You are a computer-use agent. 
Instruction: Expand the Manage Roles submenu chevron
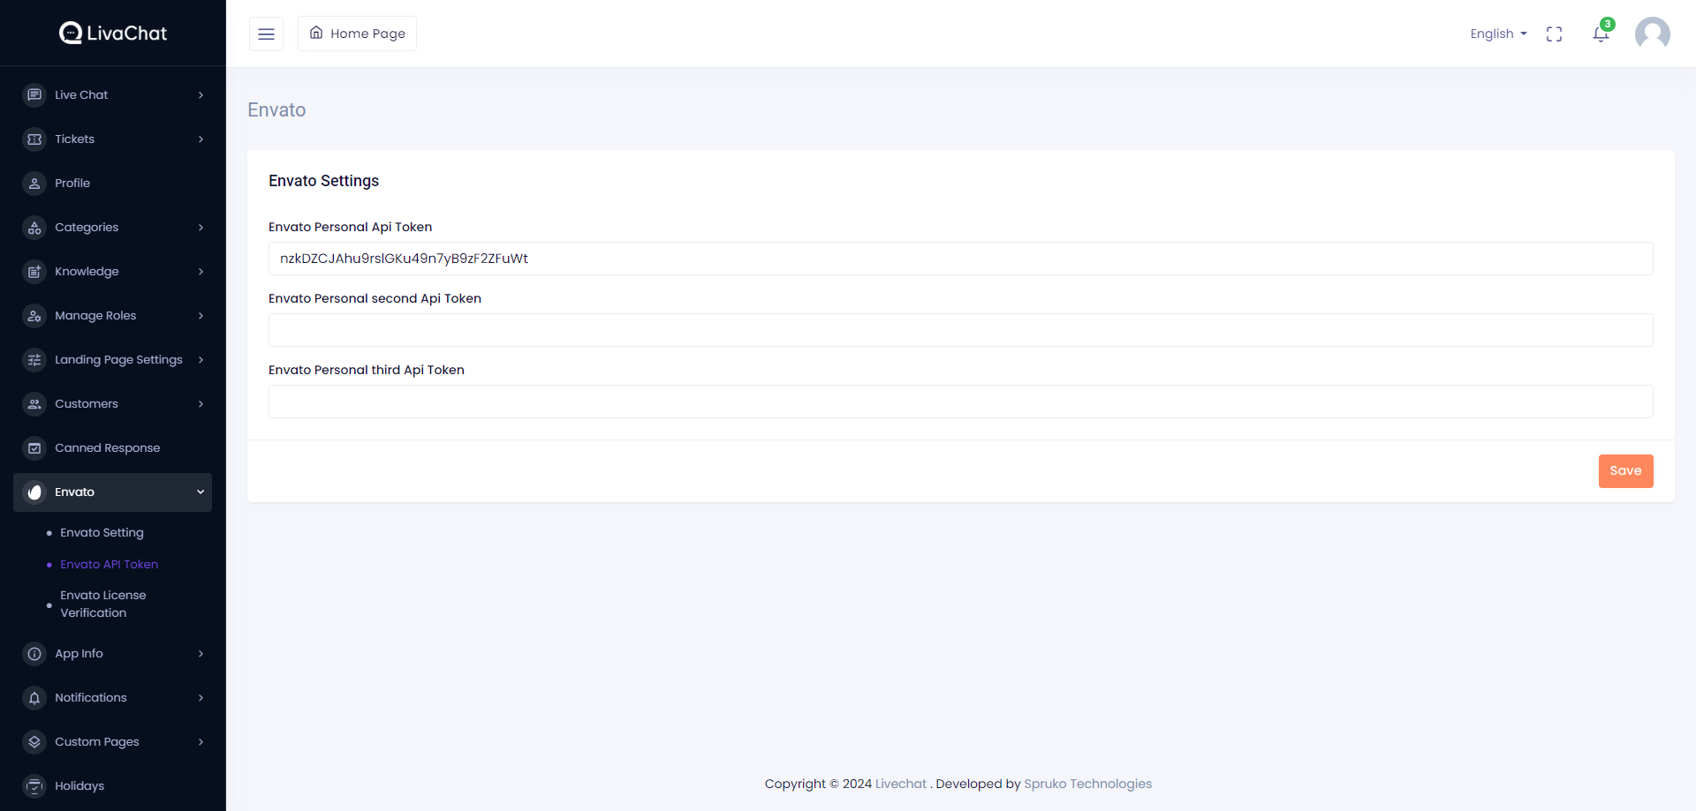coord(201,315)
